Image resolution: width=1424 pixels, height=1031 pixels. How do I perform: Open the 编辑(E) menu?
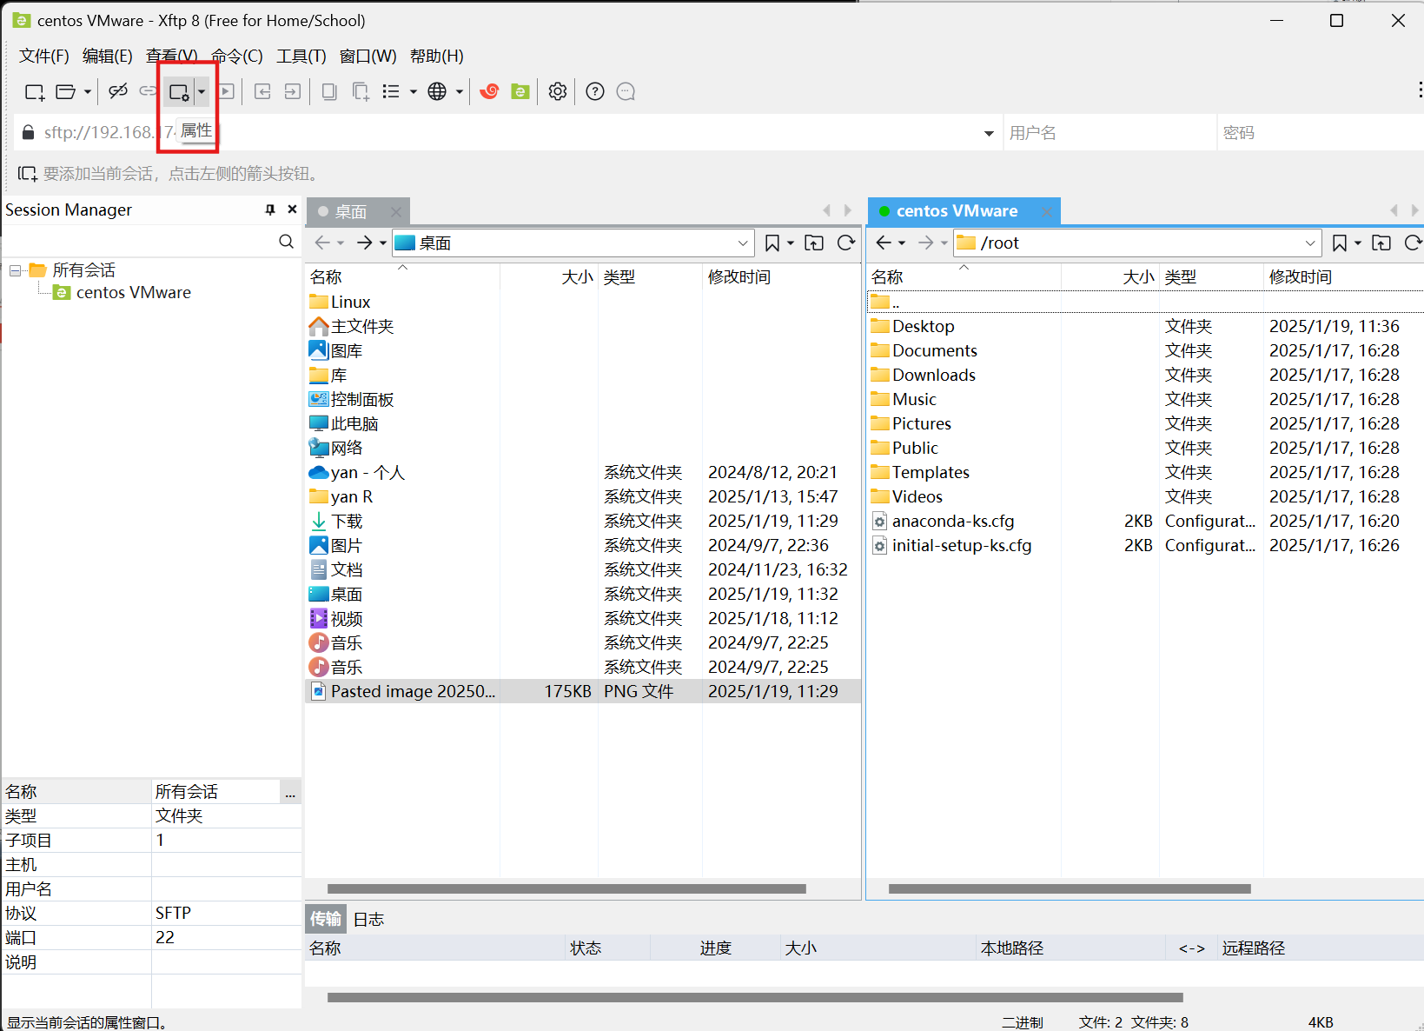pos(108,56)
